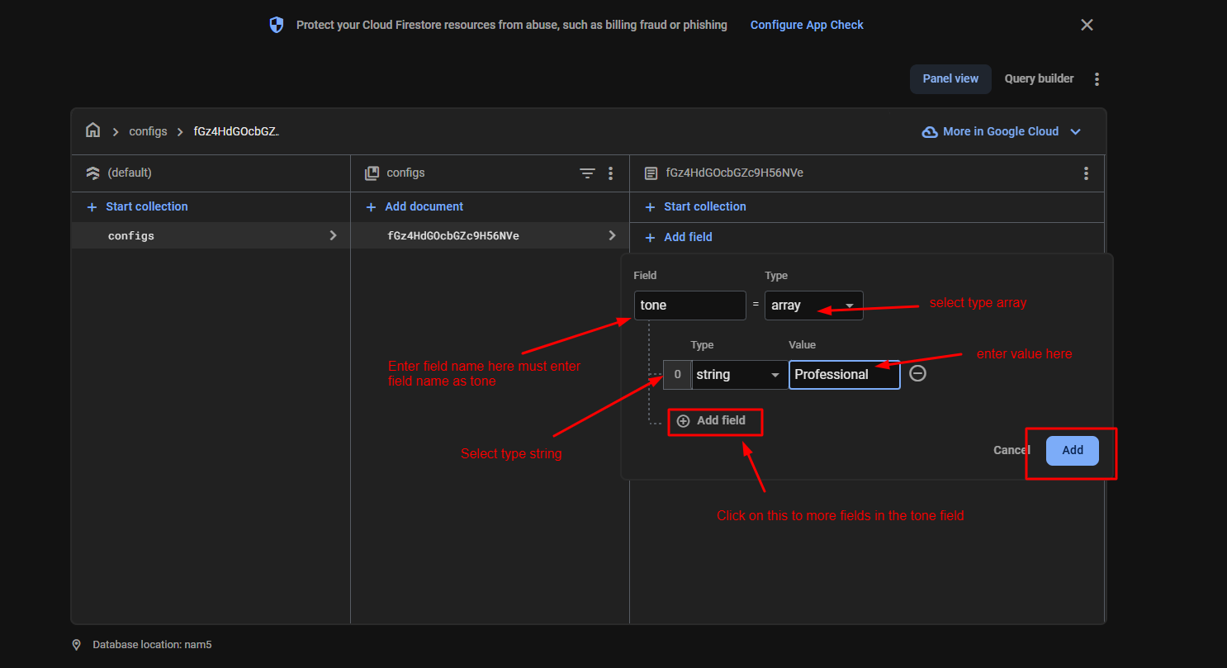The height and width of the screenshot is (668, 1227).
Task: Click Cancel in the field dialog
Action: pyautogui.click(x=1011, y=451)
